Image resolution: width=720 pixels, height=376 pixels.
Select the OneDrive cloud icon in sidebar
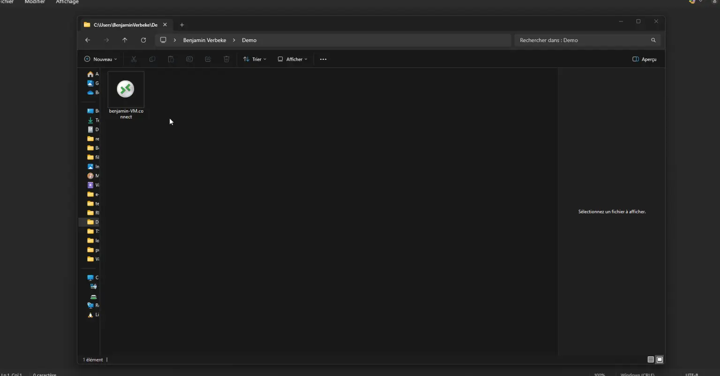click(x=90, y=93)
